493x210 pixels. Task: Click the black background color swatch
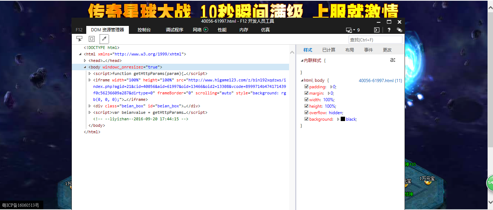(343, 119)
